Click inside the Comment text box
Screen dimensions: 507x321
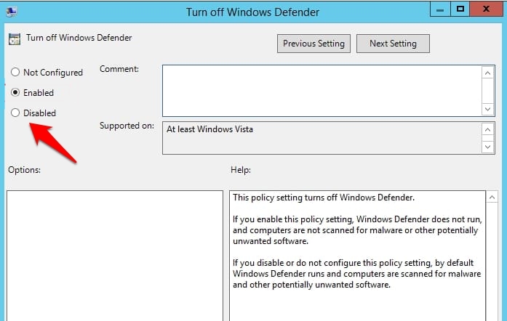pyautogui.click(x=322, y=91)
